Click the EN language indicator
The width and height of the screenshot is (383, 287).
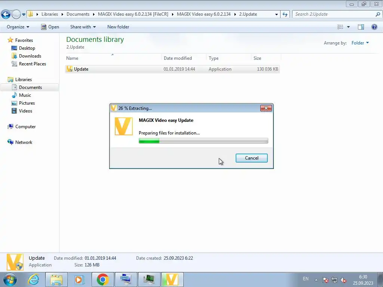[306, 279]
